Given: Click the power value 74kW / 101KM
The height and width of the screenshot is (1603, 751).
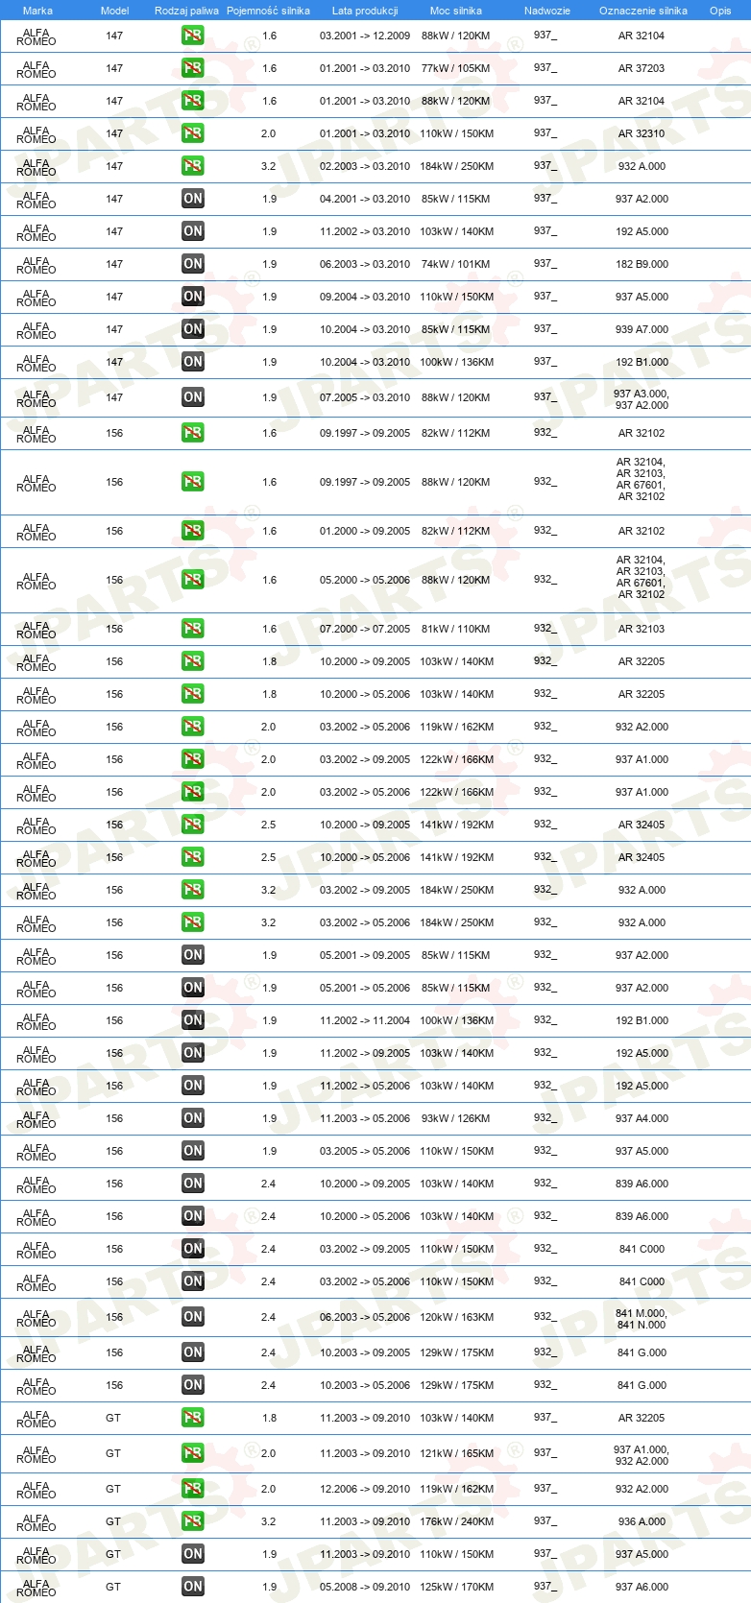Looking at the screenshot, I should click(x=455, y=264).
